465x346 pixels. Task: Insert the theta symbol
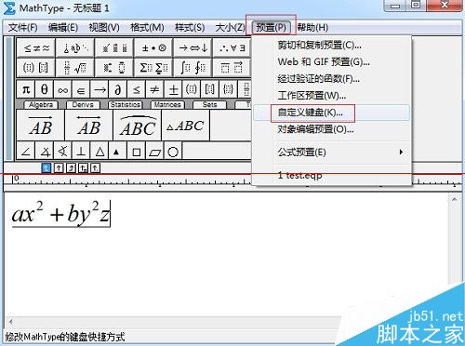45,89
